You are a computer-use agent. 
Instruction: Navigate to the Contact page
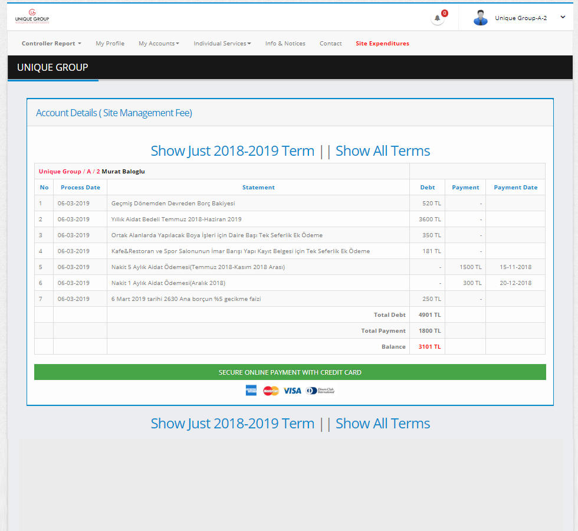coord(330,44)
